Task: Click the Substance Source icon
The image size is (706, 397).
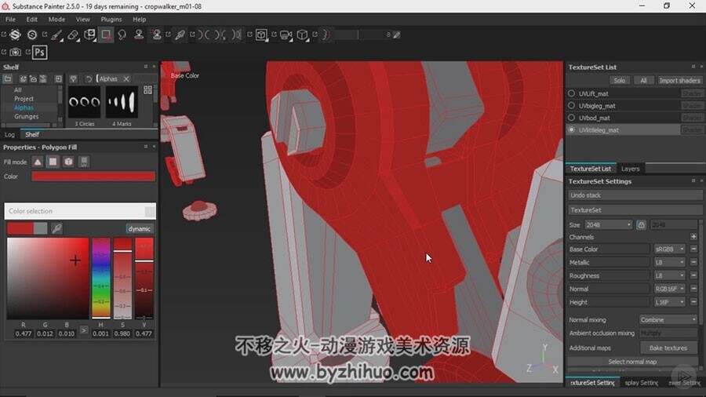Action: point(32,35)
